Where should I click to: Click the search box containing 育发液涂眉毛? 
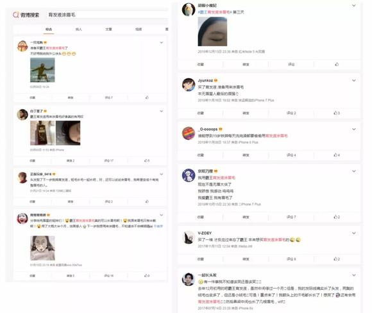107,15
